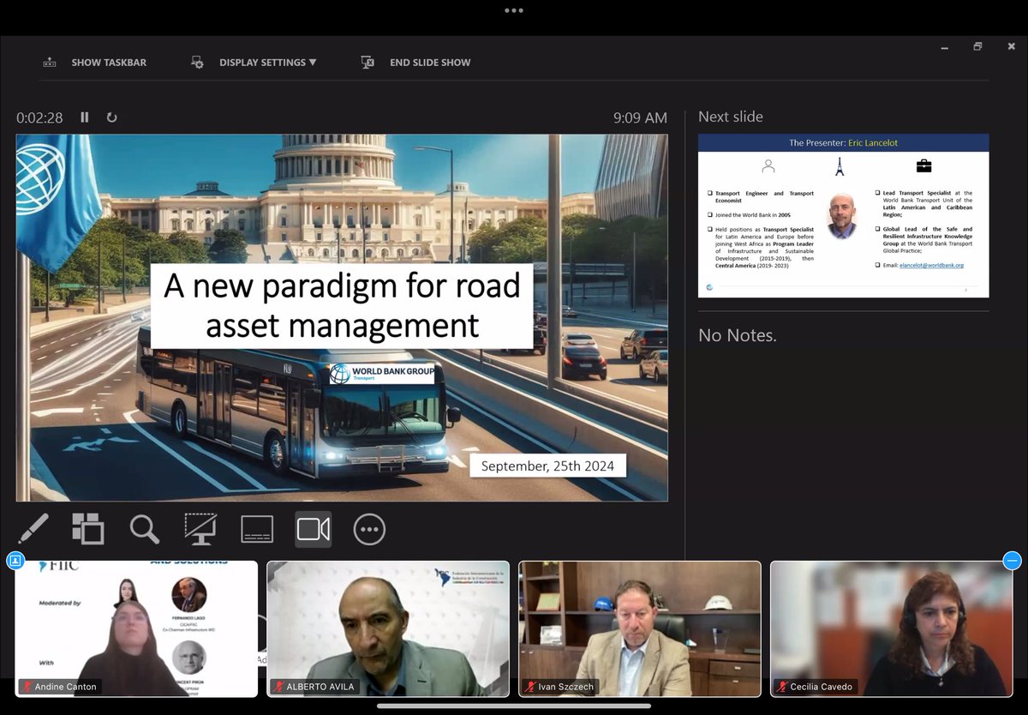Select Cecilia Cavedo's video tile

tap(891, 628)
